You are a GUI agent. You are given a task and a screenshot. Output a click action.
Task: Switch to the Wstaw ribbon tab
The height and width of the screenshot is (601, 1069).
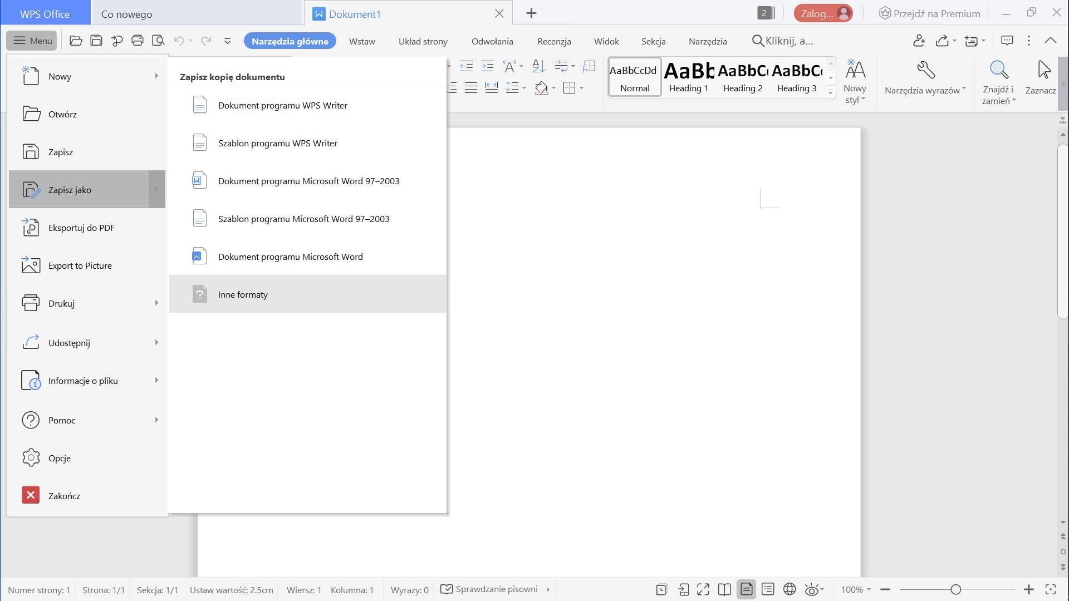(x=362, y=41)
